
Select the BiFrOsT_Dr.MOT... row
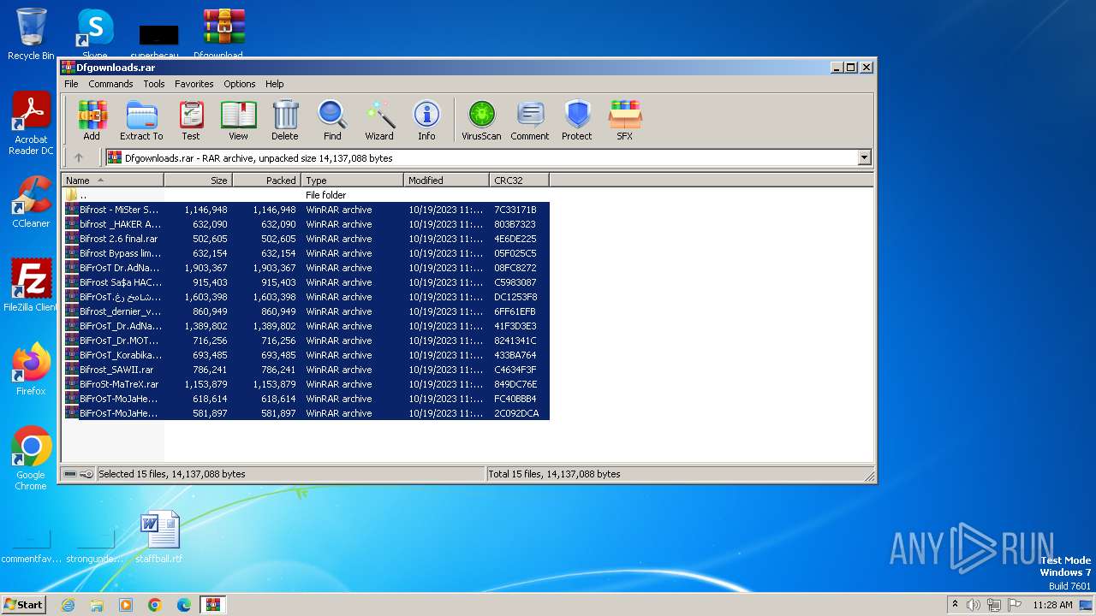(x=306, y=341)
